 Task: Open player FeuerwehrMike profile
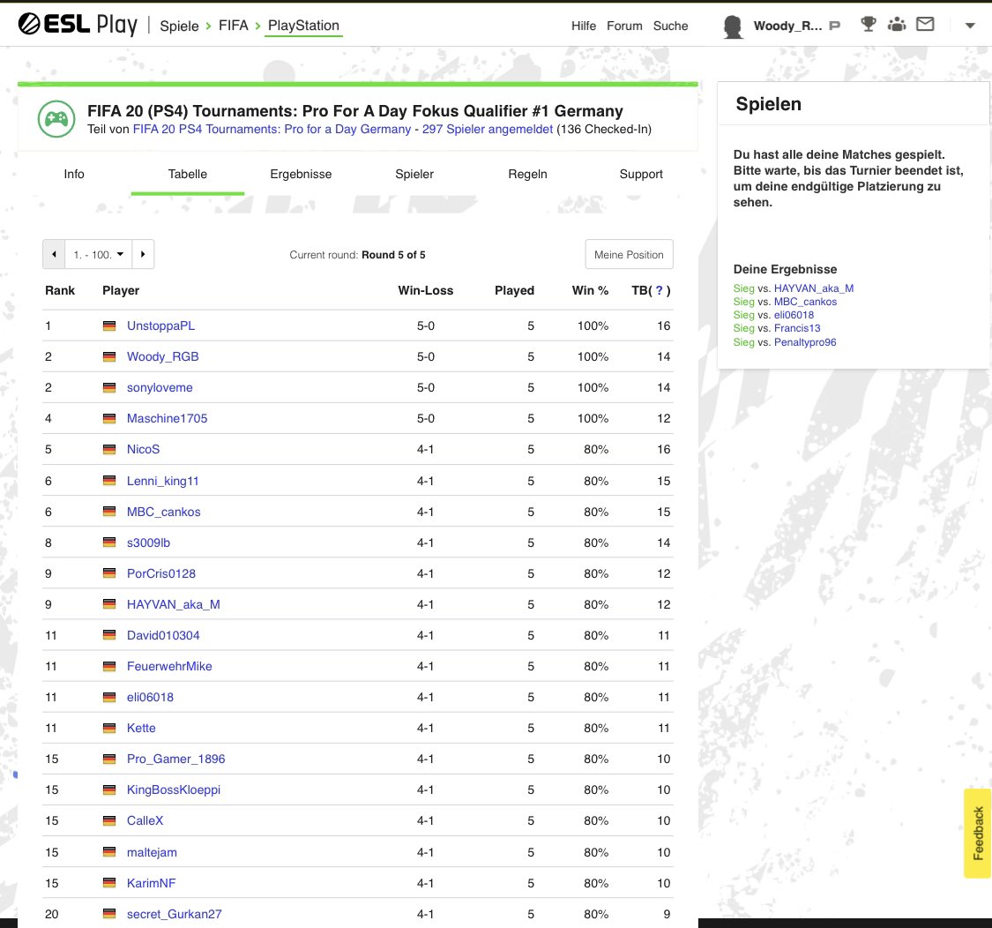[169, 666]
